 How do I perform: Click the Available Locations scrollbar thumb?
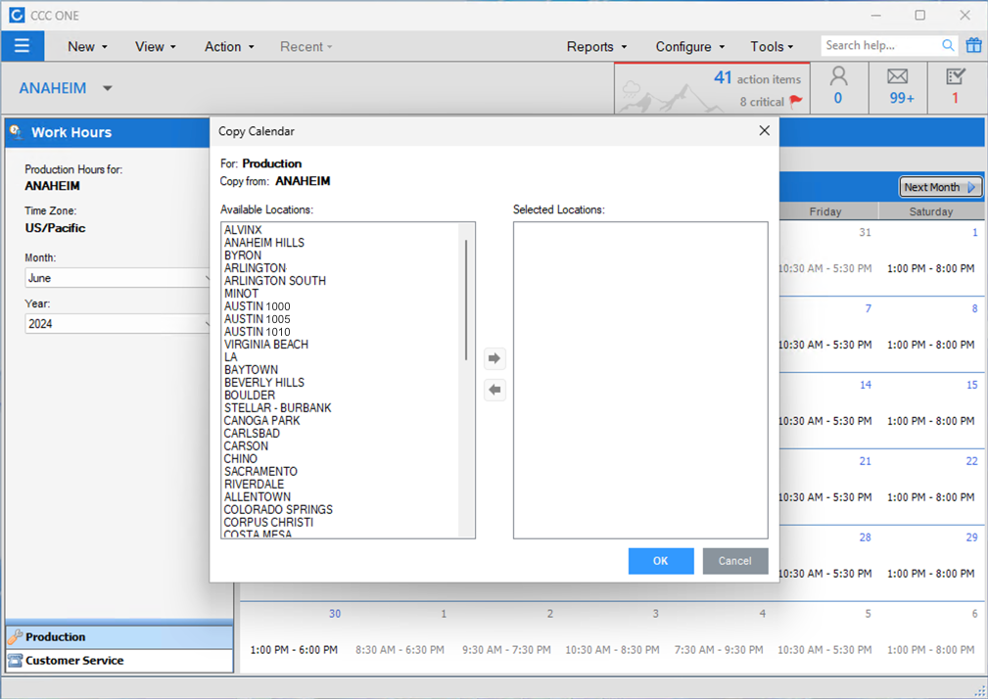466,300
